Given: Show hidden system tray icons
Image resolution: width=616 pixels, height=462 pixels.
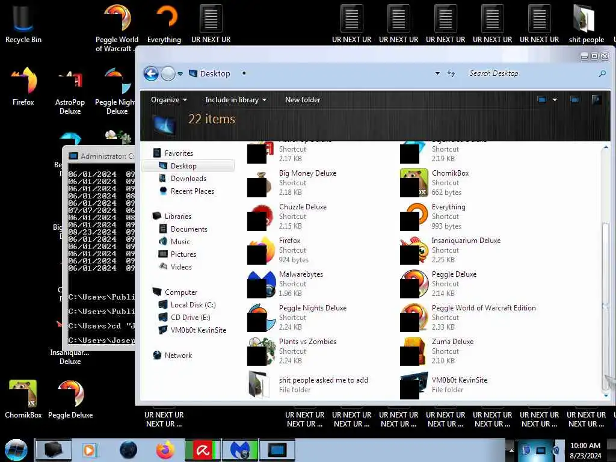Looking at the screenshot, I should [x=511, y=450].
